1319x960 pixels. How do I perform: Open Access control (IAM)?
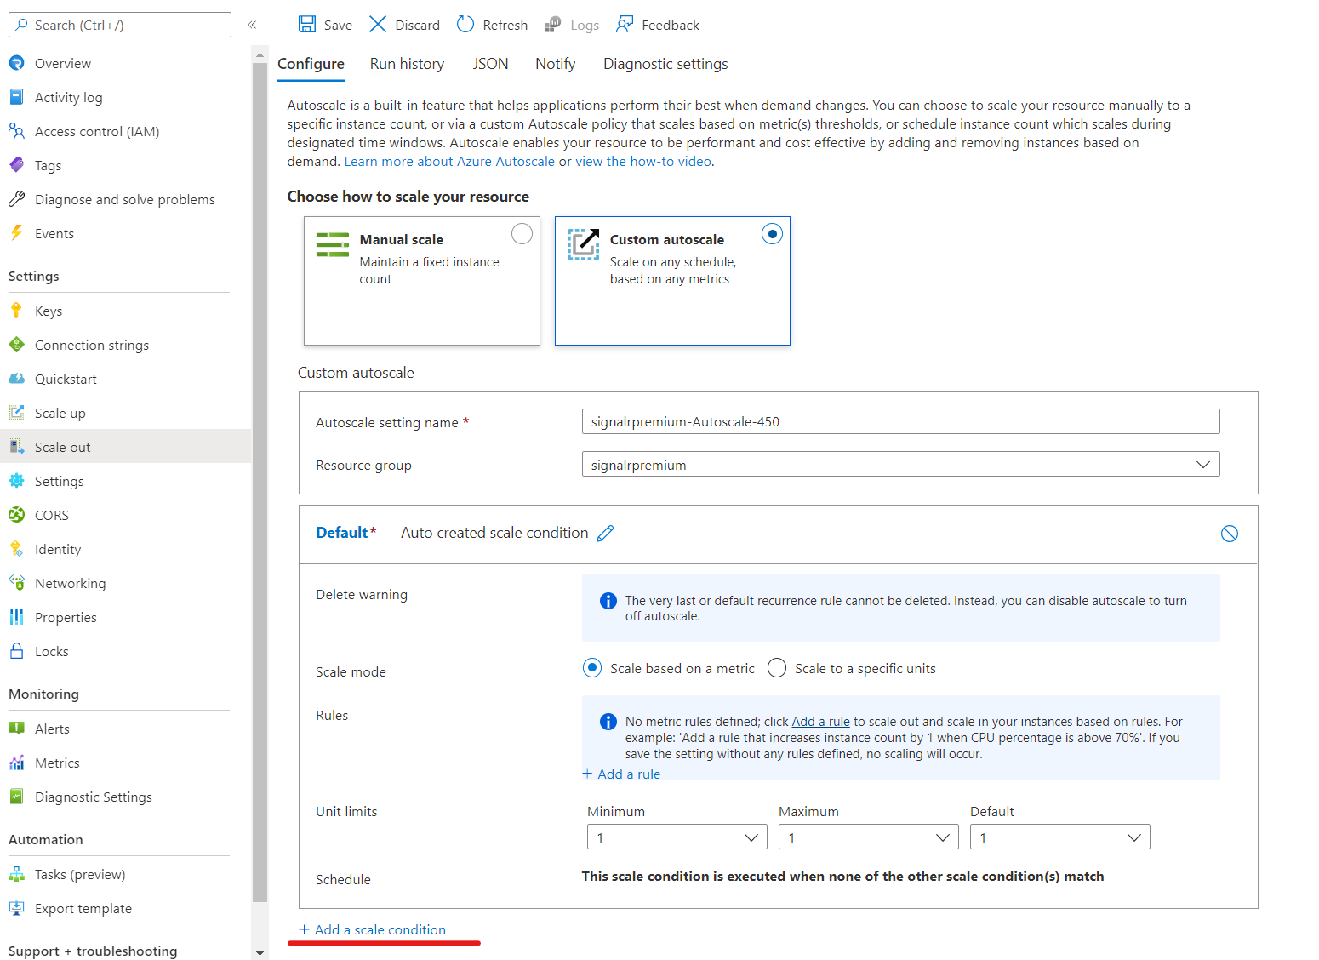(96, 131)
